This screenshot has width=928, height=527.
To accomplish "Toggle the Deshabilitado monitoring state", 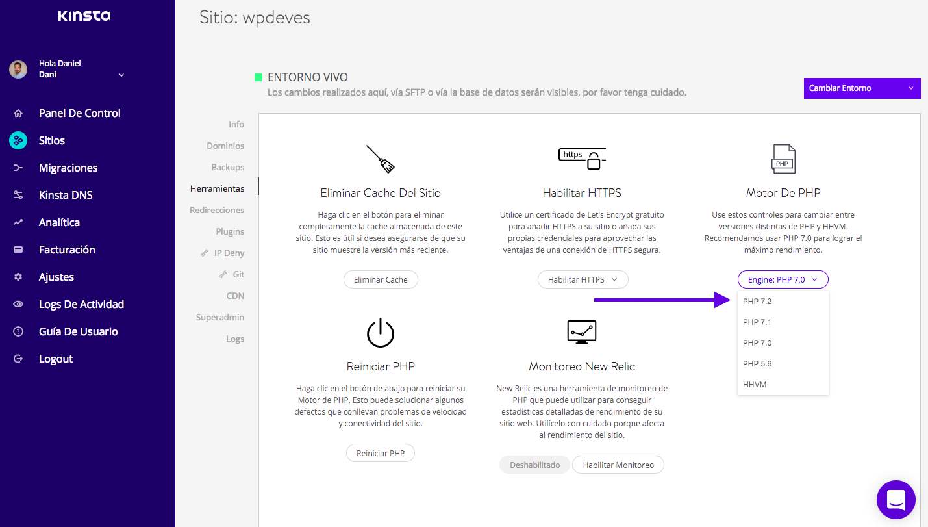I will click(534, 465).
